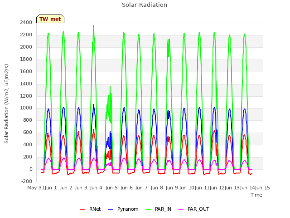Click the y-axis value -200
The image size is (290, 218).
(x=27, y=182)
